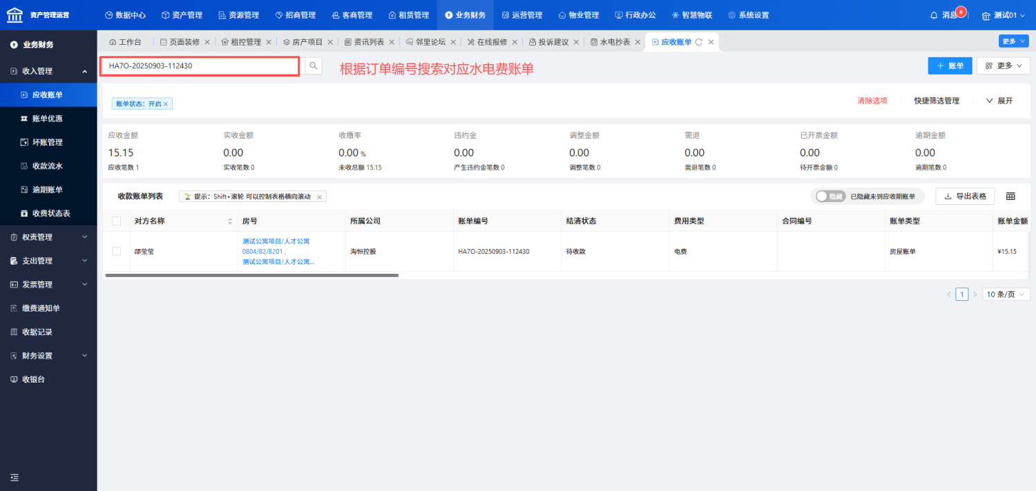
Task: Close the 房产项目 tab
Action: coord(330,42)
